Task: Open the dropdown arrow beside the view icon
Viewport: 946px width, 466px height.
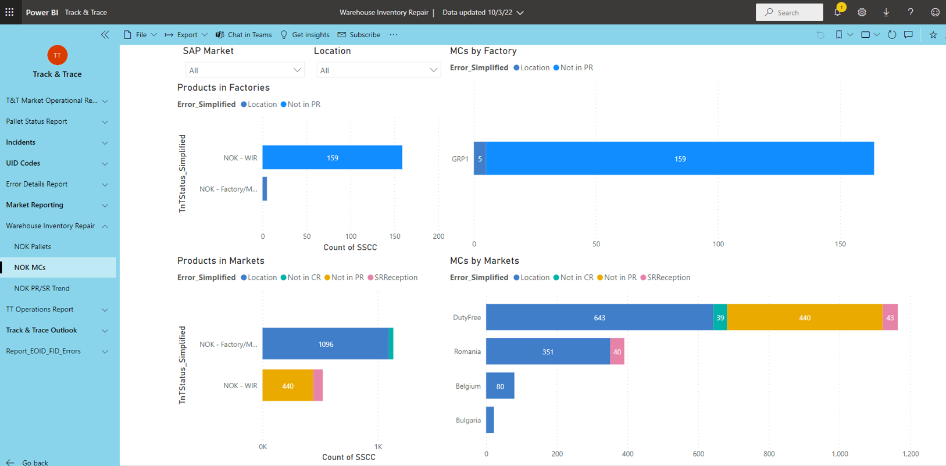Action: tap(877, 35)
